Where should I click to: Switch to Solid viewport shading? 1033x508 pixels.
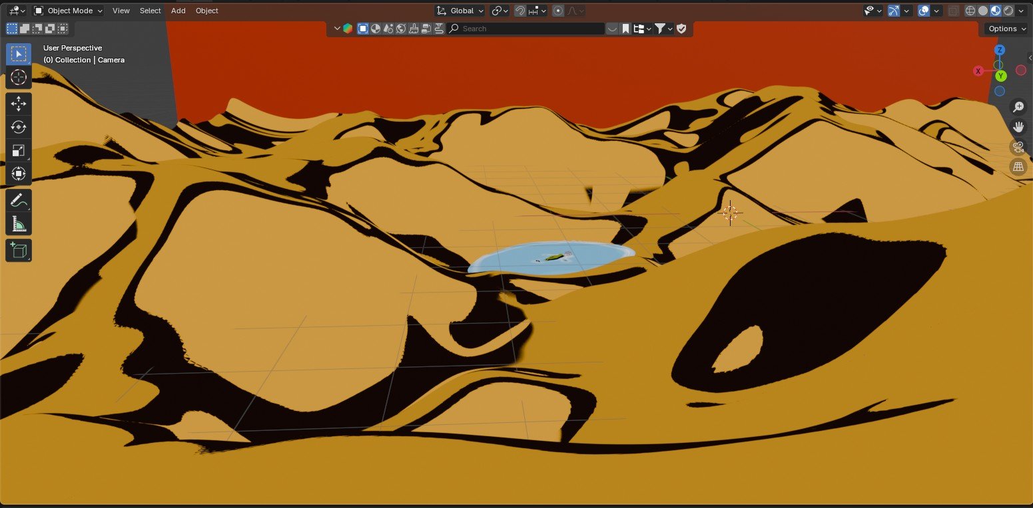click(x=983, y=11)
